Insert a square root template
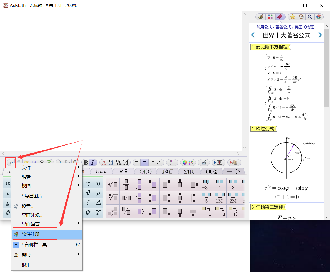Screen dimensions: 330x272 coord(113,184)
